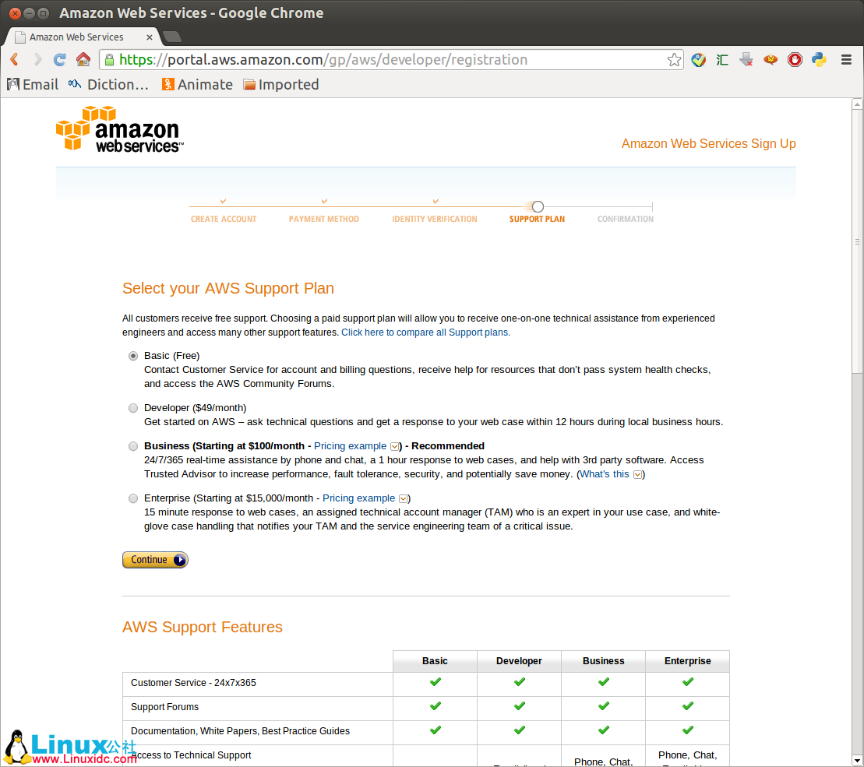Screen dimensions: 864x767
Task: Open the Python browser extension
Action: point(819,59)
